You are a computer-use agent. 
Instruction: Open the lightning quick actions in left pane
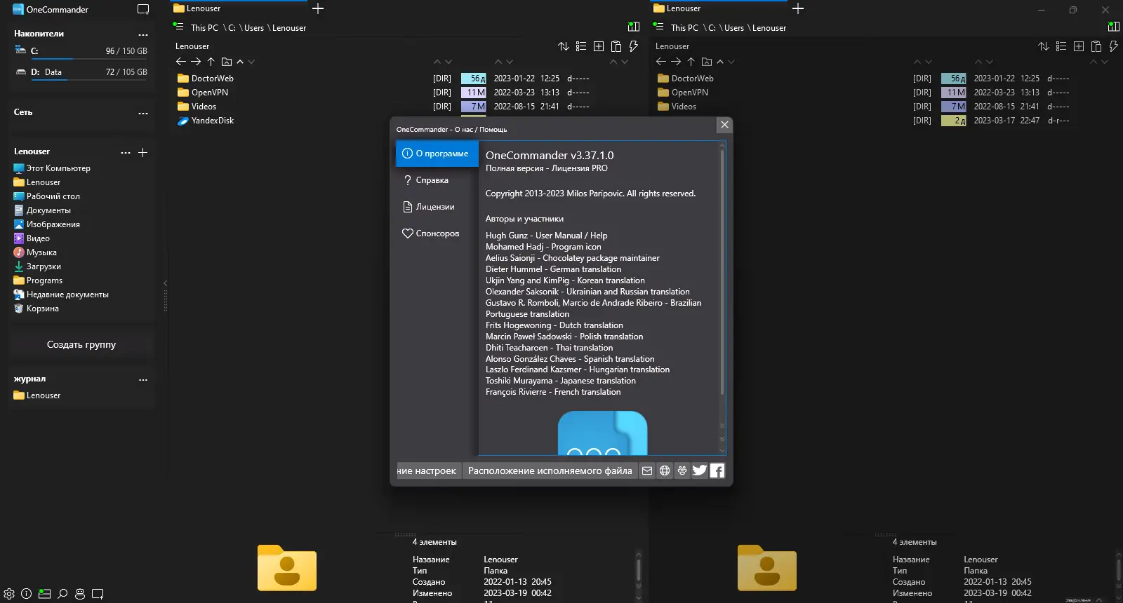[x=633, y=46]
